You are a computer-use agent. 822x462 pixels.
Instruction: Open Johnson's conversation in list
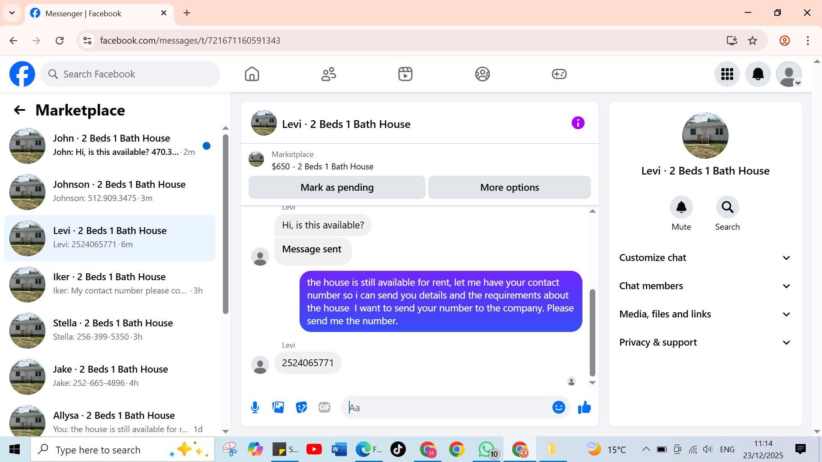(110, 192)
